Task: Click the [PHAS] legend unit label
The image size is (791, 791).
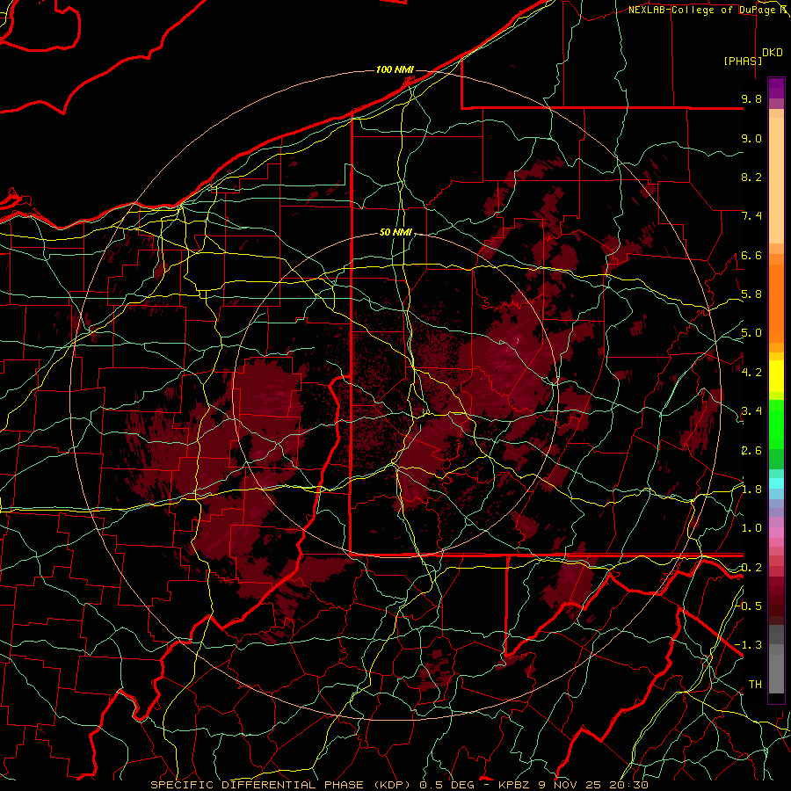Action: (x=743, y=61)
